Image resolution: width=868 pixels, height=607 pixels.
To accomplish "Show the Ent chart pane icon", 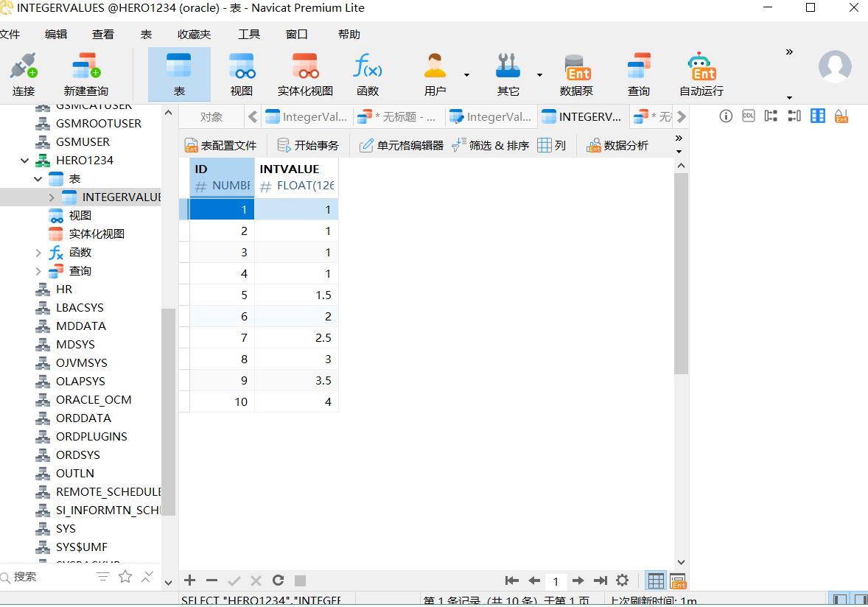I will 841,116.
